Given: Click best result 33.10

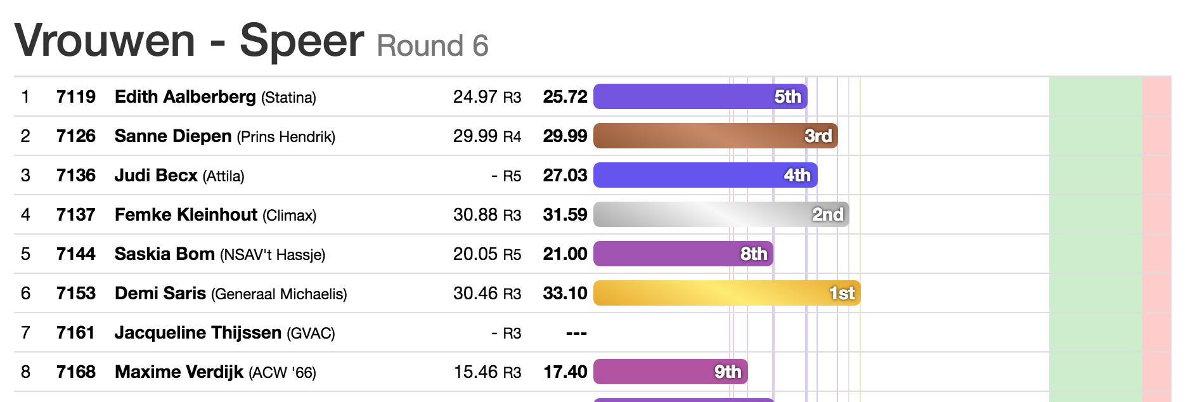Looking at the screenshot, I should tap(565, 293).
